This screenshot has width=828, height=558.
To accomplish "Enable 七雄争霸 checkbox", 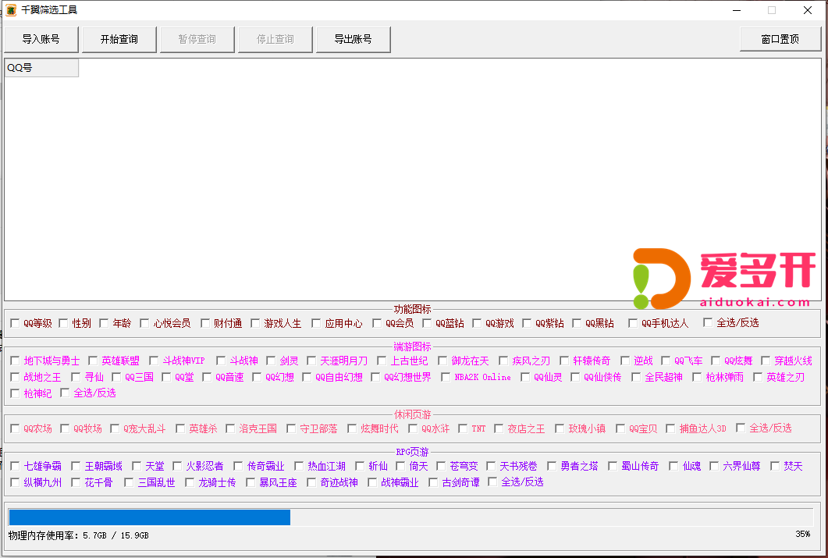I will (16, 466).
